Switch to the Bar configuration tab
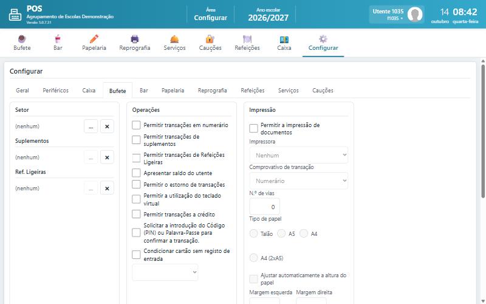 pyautogui.click(x=143, y=90)
